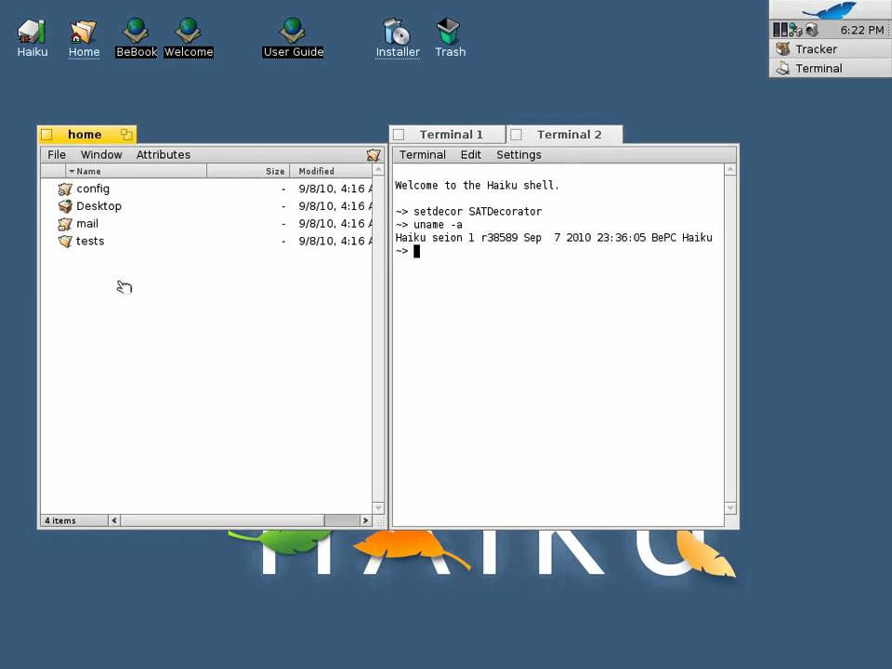Click the Terminal window resize corner
Screen dimensions: 892x669
[x=731, y=521]
